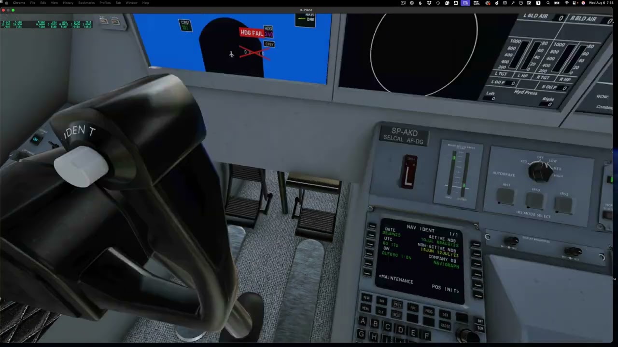
Task: Open the Edit menu
Action: pyautogui.click(x=43, y=3)
